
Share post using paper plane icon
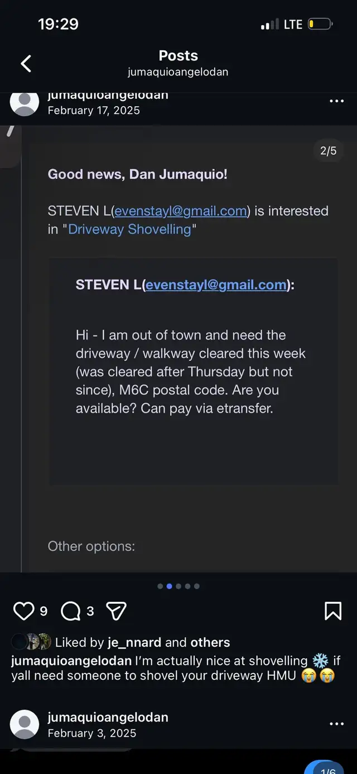pos(116,611)
